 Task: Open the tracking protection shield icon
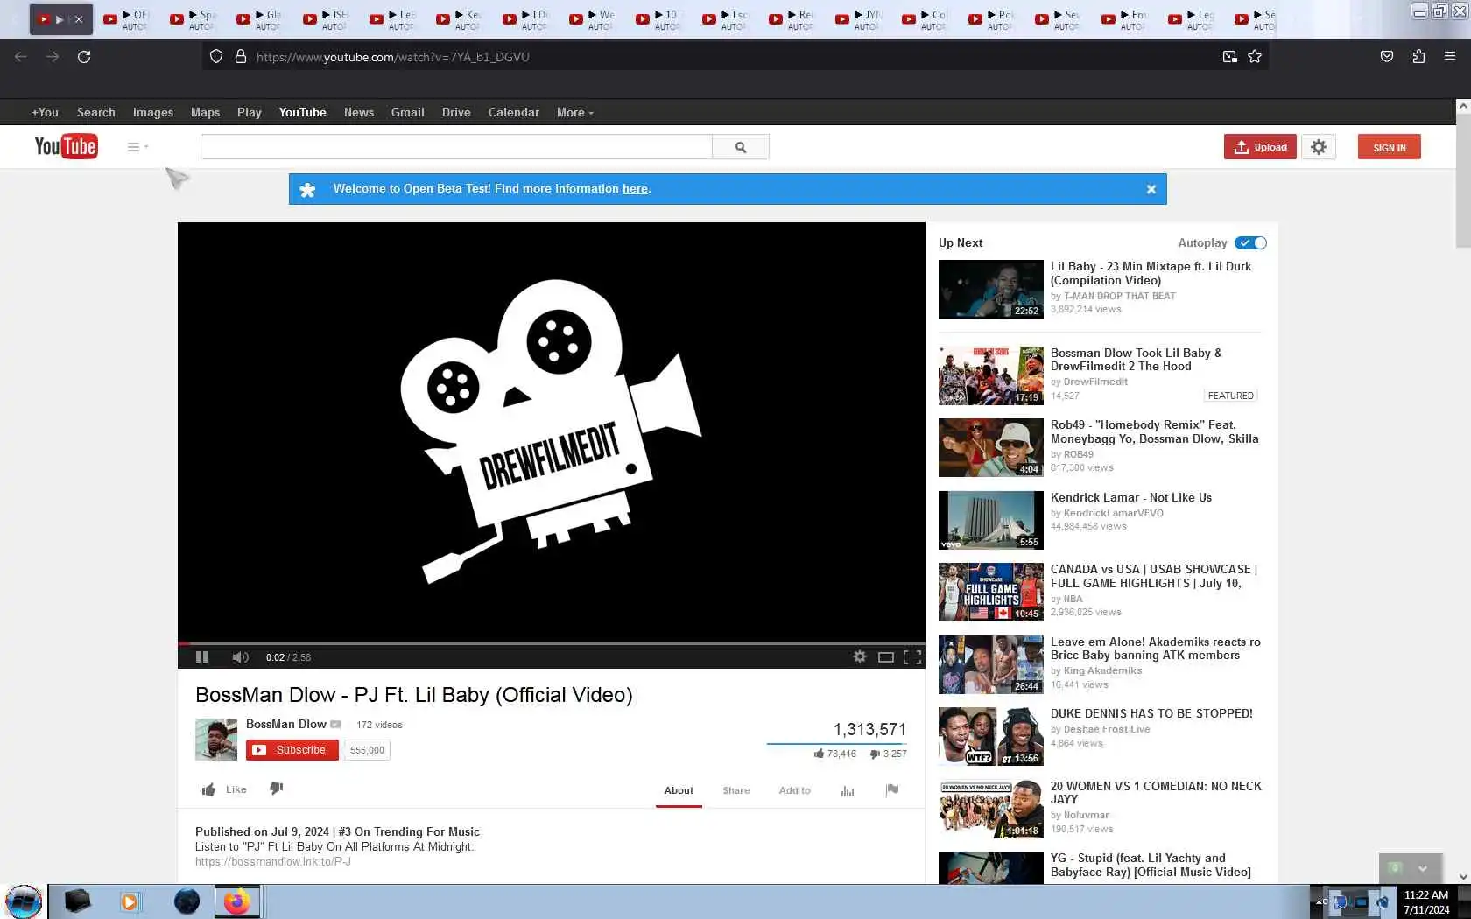click(216, 57)
